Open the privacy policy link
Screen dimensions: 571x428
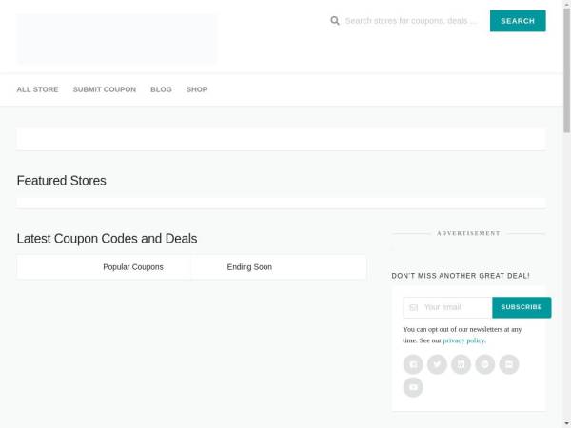point(463,340)
